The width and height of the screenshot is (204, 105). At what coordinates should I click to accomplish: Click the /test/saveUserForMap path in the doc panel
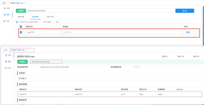tap(41, 62)
